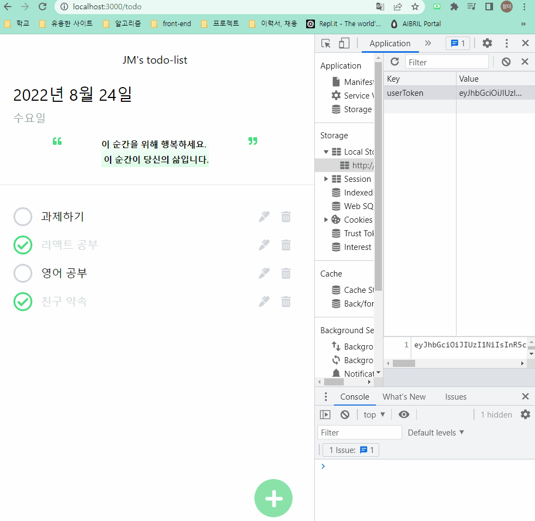Open DevTools settings gear
This screenshot has height=521, width=535.
click(x=487, y=43)
